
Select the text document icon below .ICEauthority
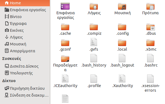(x=65, y=99)
